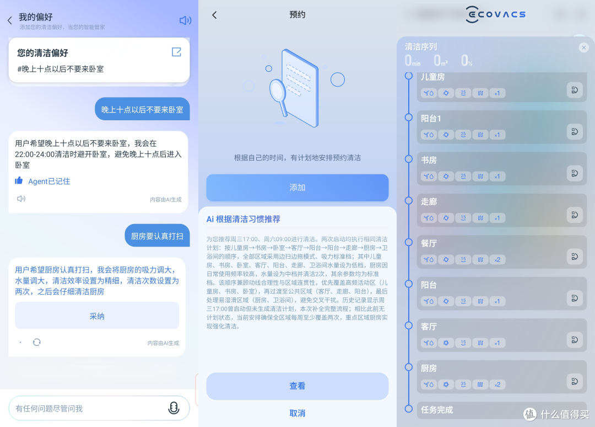Screen dimensions: 595x427
Task: Open the reorder icon for 走廊
Action: click(575, 215)
